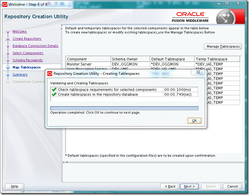Select the DEV_OGGMON schema owner cell
This screenshot has width=249, height=195.
(x=130, y=64)
